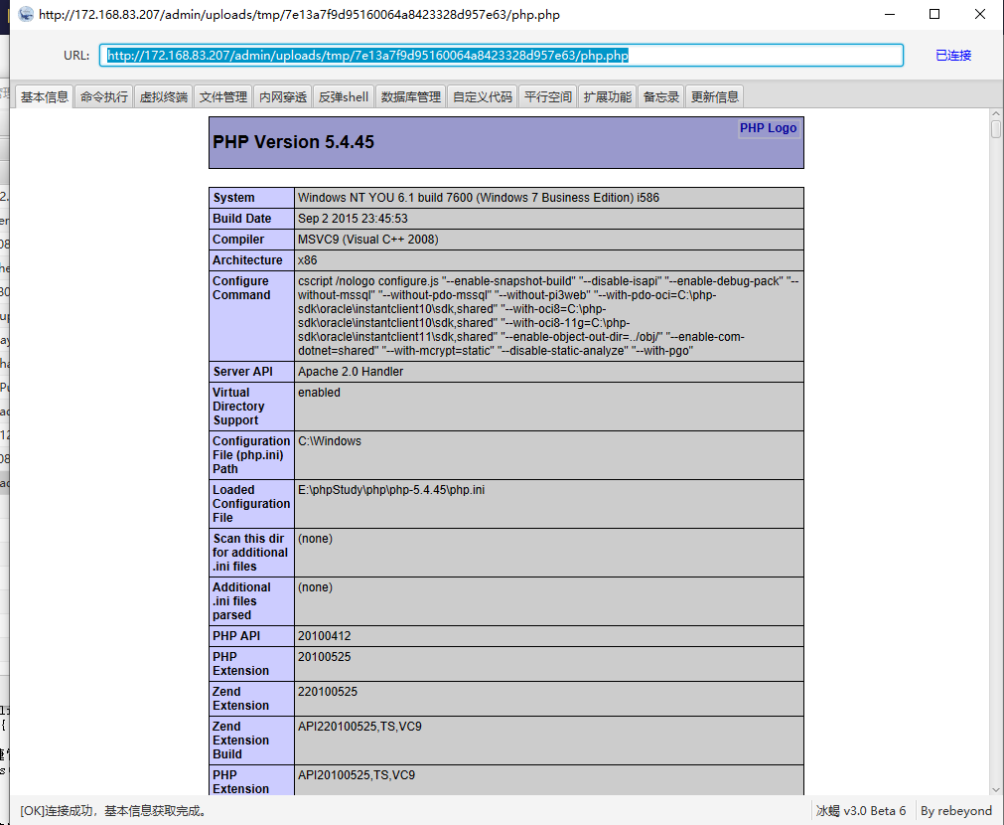
Task: Click the Configure Command label cell
Action: coord(251,316)
